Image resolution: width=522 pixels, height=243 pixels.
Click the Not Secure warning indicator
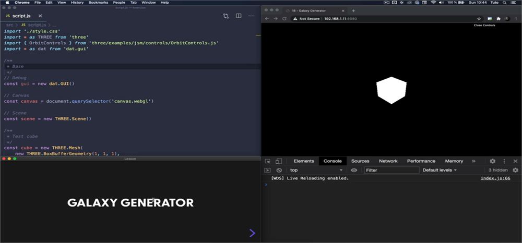click(306, 19)
